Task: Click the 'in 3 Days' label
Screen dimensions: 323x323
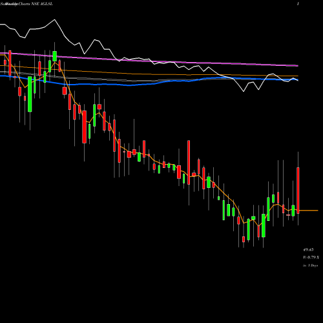Action: pyautogui.click(x=310, y=266)
